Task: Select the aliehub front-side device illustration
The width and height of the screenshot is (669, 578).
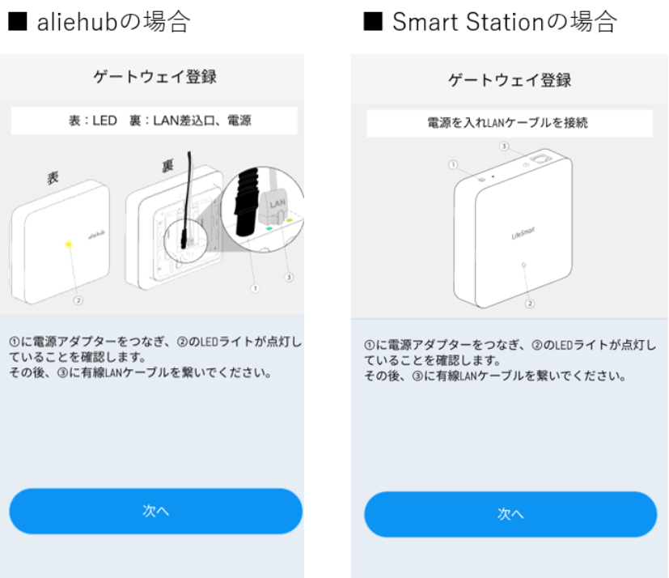Action: coord(61,243)
